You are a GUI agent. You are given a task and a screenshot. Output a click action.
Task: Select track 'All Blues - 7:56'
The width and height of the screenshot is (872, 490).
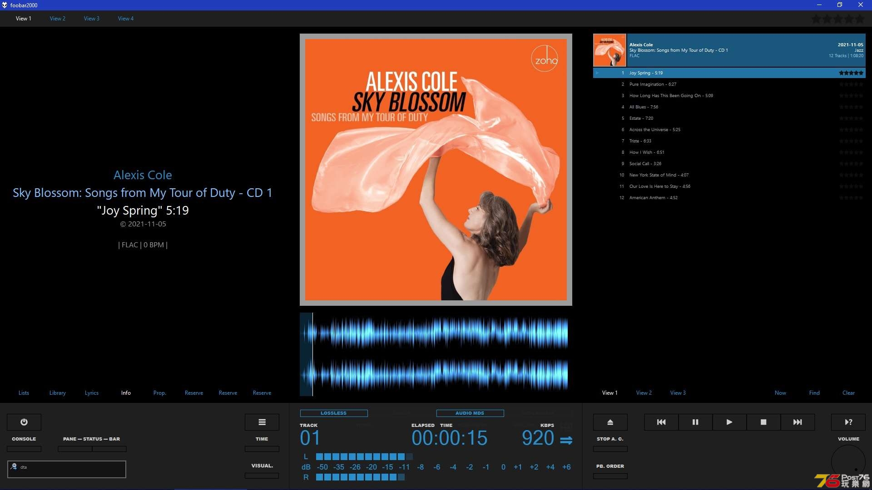pyautogui.click(x=729, y=107)
